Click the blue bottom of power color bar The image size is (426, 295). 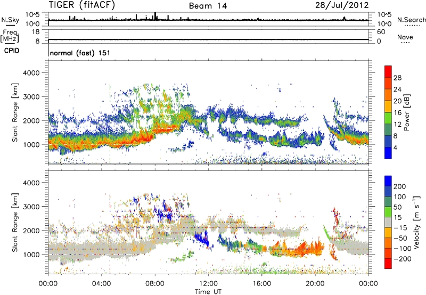tap(388, 153)
